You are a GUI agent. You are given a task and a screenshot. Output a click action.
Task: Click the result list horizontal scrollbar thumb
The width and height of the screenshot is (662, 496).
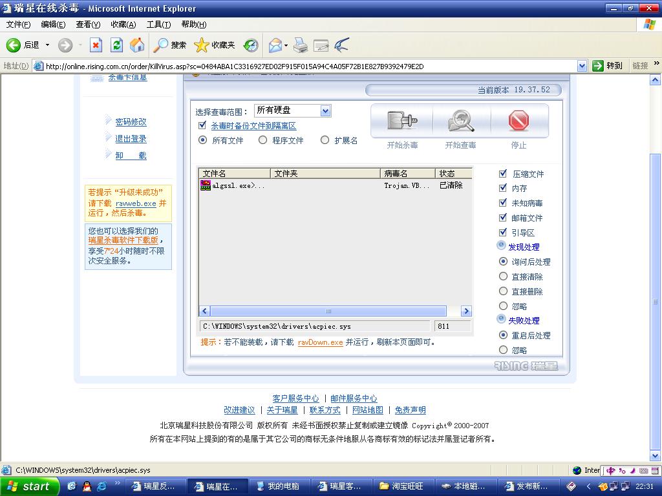point(328,311)
